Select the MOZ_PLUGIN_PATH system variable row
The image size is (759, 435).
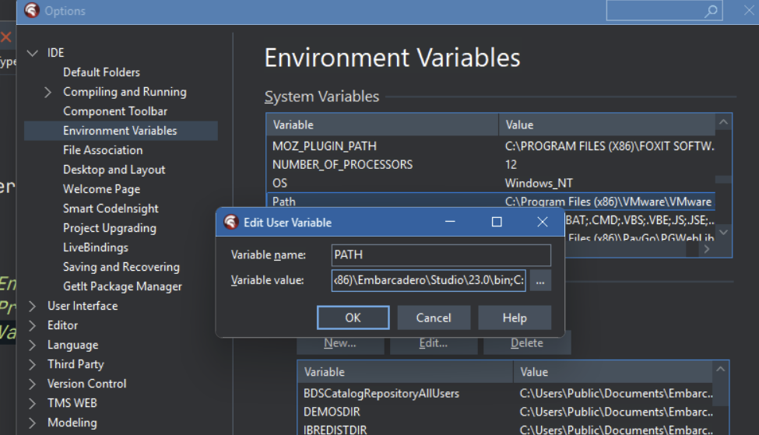click(491, 146)
